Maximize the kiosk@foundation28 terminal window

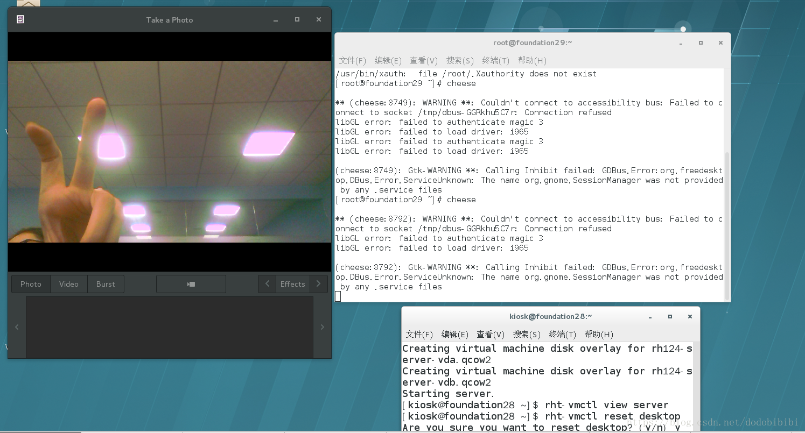[670, 316]
